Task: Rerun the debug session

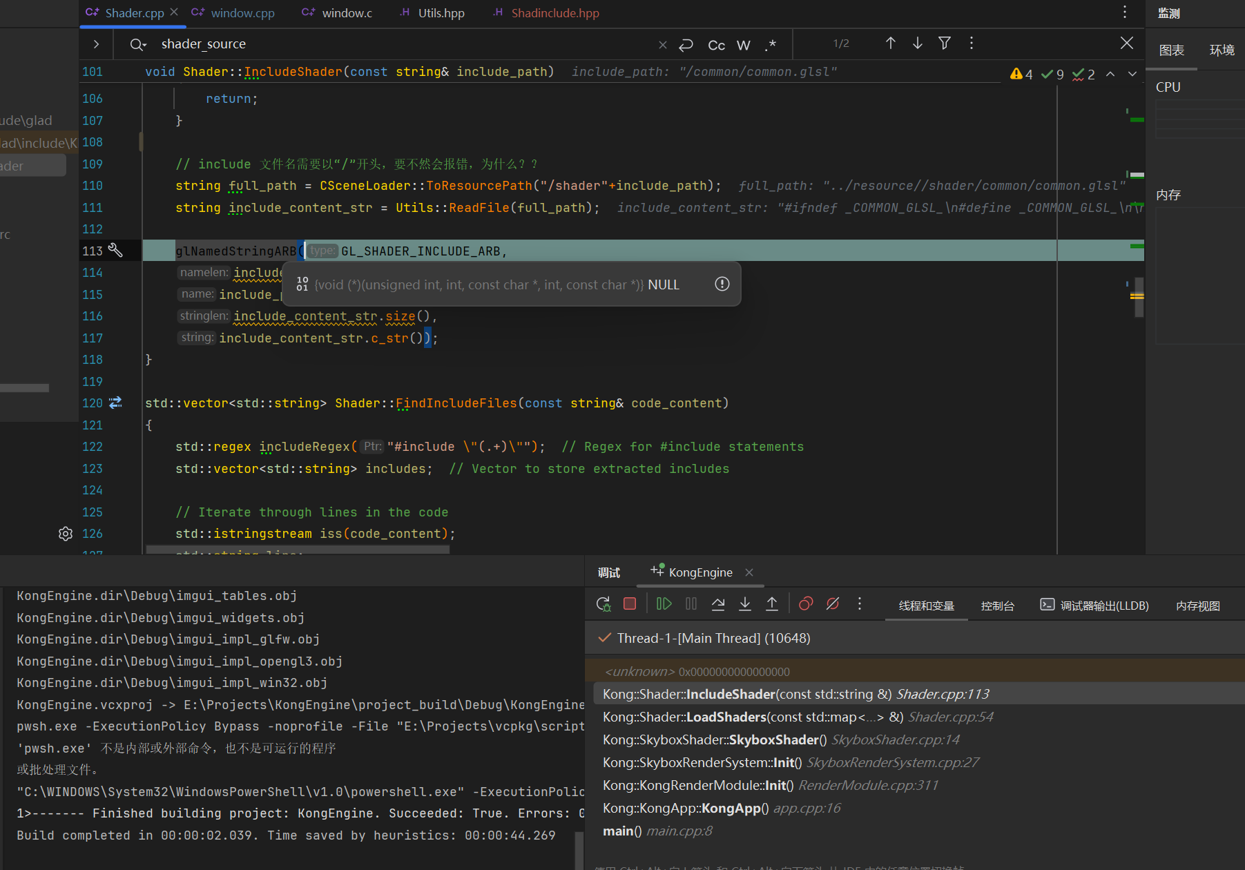Action: pyautogui.click(x=604, y=604)
